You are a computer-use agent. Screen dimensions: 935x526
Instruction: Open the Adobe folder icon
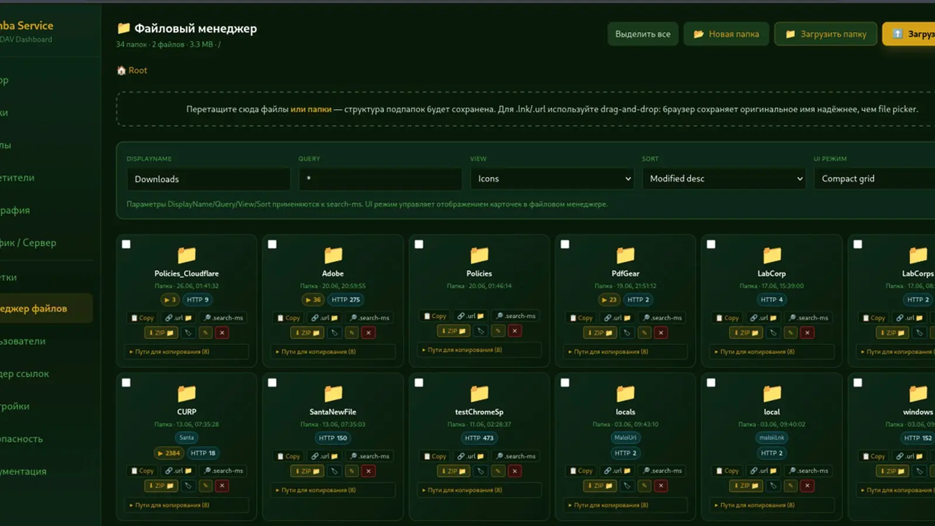click(x=333, y=255)
